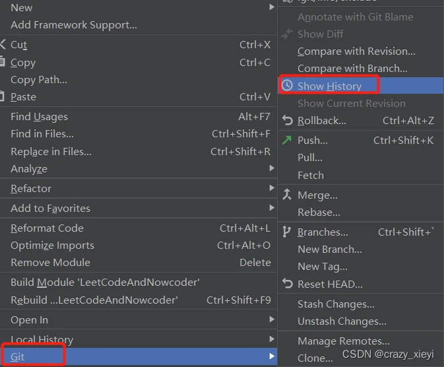This screenshot has width=444, height=367.
Task: Expand the Open In submenu arrow
Action: 272,319
